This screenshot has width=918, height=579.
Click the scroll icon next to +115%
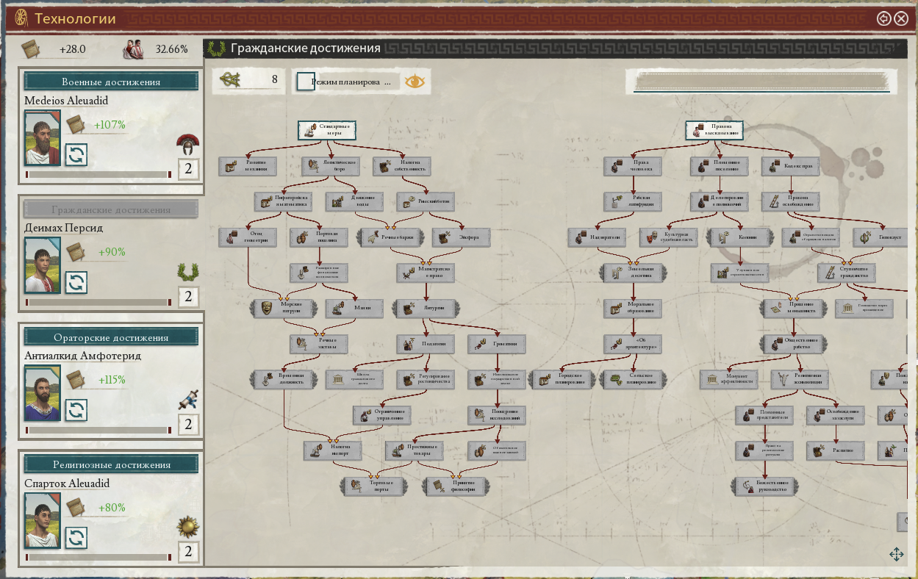[75, 380]
